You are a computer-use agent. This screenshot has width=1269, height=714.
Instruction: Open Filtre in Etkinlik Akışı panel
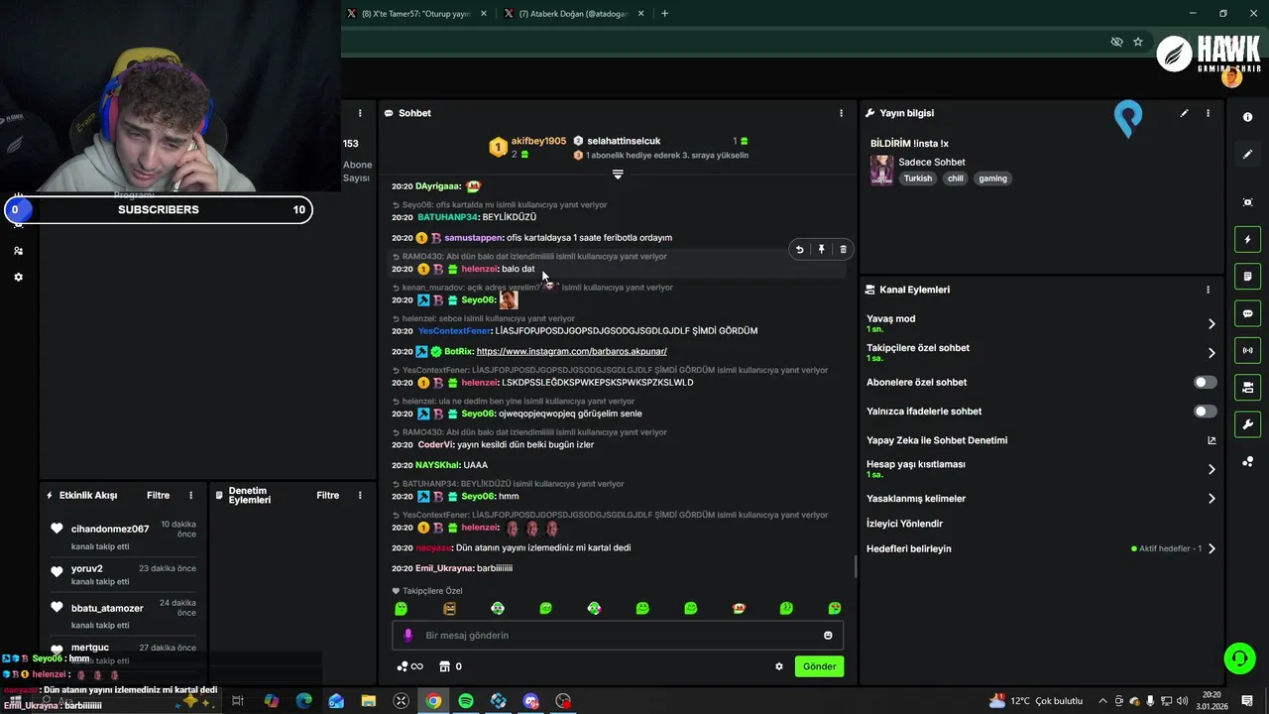coord(159,495)
